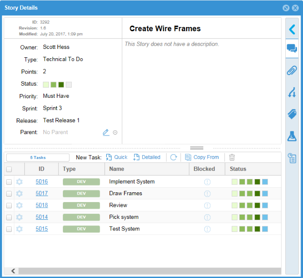Open attachments via the paperclip icon
The image size is (303, 278).
tap(292, 70)
